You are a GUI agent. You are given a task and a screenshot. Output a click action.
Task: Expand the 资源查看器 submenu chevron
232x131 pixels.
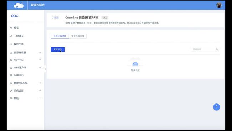(x=40, y=52)
